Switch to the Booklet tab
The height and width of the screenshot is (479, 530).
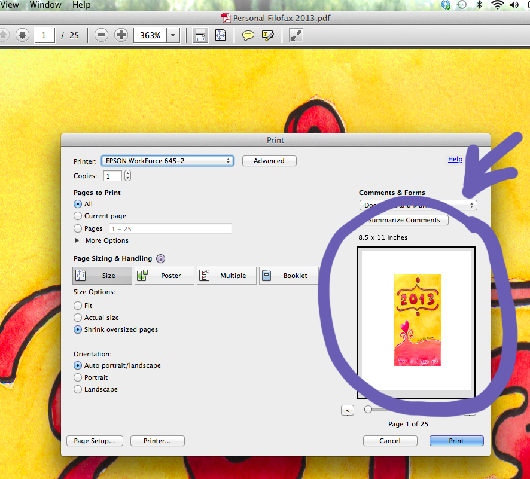point(288,276)
